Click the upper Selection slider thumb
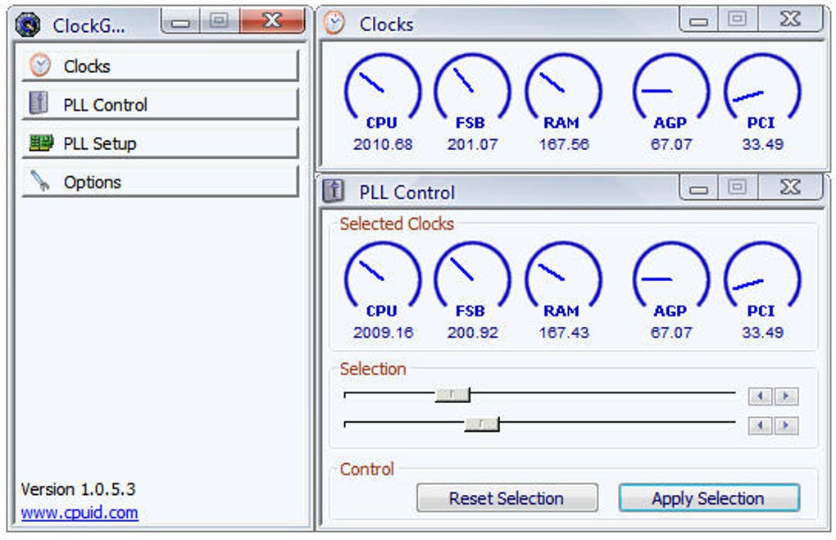This screenshot has width=836, height=540. [452, 395]
